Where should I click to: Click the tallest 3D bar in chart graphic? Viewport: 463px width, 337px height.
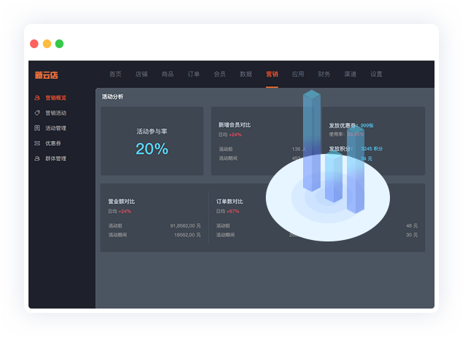312,140
